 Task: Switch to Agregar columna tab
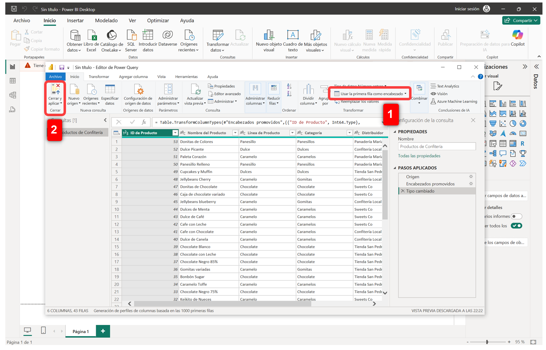point(133,77)
